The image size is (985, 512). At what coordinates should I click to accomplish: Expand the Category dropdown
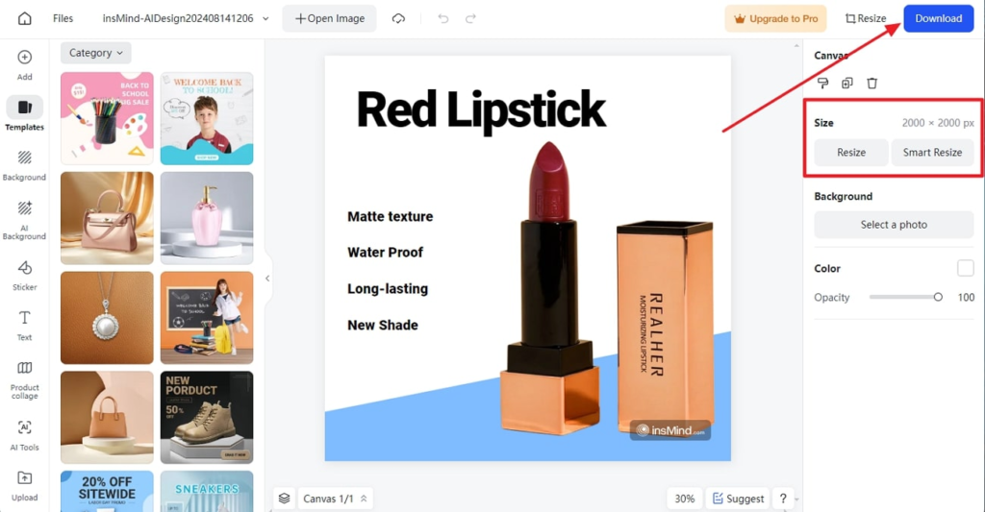click(95, 53)
